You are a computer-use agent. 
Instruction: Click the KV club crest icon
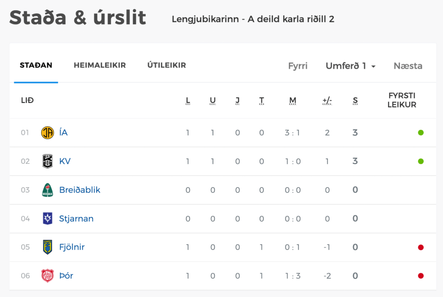pyautogui.click(x=48, y=161)
